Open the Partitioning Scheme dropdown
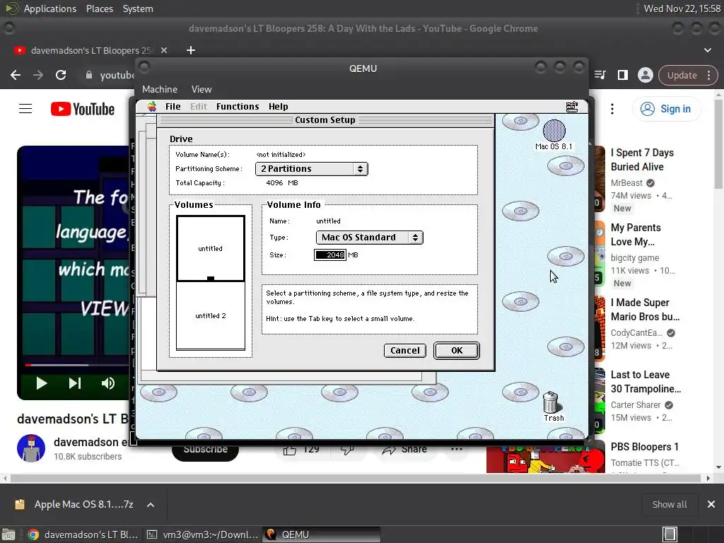Screen dimensions: 724x543 [312, 169]
